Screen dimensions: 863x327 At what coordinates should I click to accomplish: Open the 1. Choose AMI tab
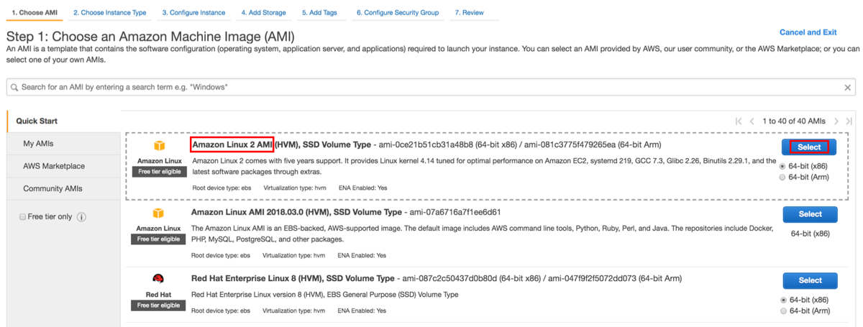[x=34, y=13]
